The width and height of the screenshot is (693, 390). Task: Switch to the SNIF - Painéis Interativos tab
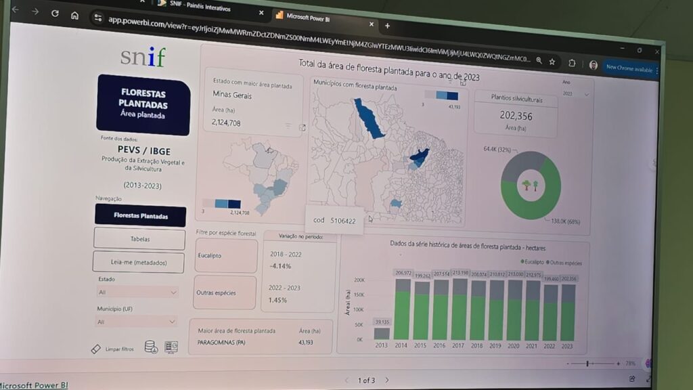pos(200,6)
